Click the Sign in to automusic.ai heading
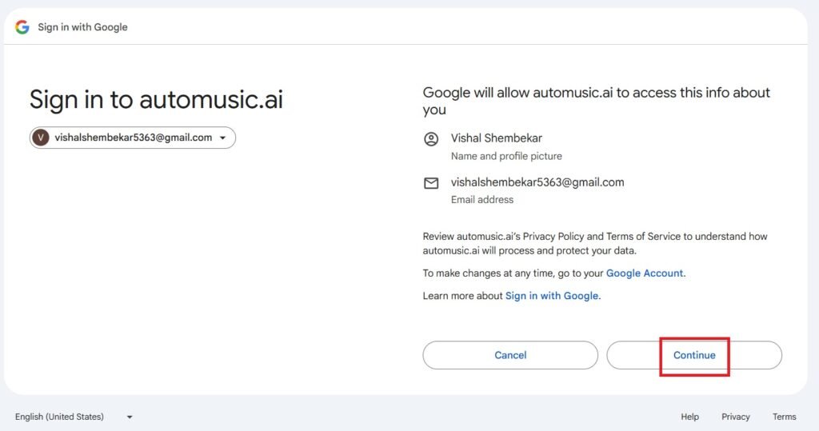This screenshot has height=431, width=819. [156, 99]
